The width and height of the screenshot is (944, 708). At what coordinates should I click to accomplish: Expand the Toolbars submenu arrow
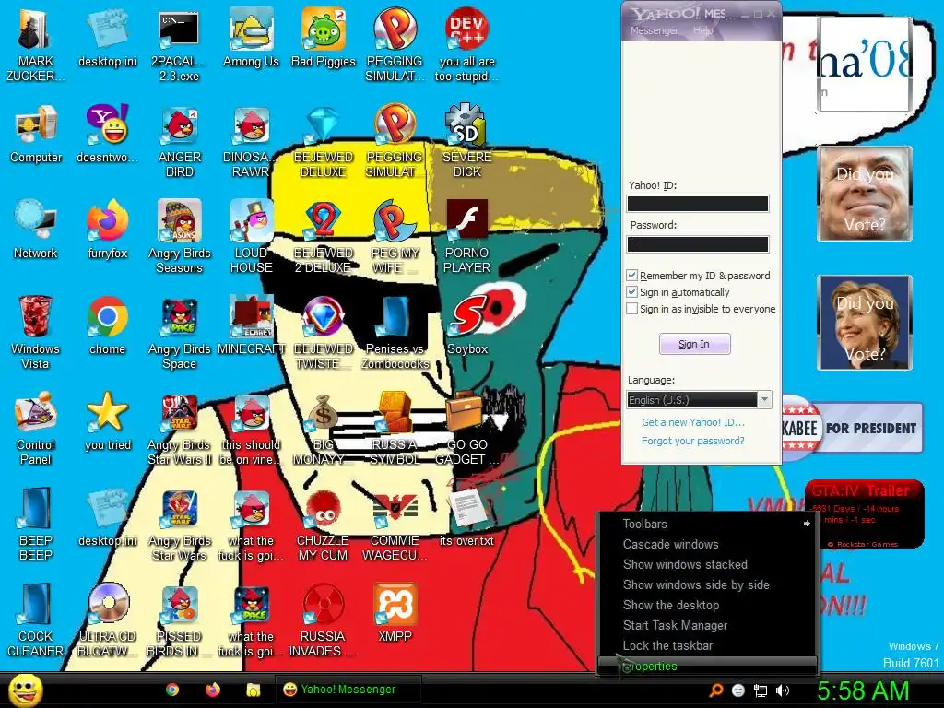click(807, 524)
